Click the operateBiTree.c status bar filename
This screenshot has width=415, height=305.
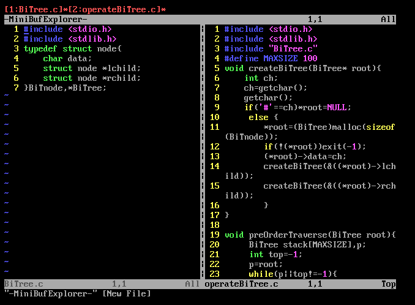click(241, 284)
